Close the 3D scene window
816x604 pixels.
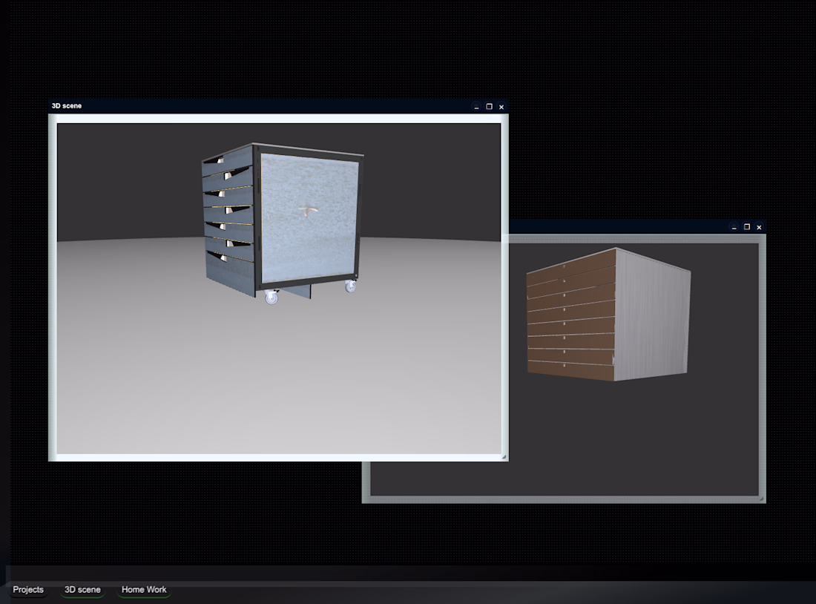[501, 107]
